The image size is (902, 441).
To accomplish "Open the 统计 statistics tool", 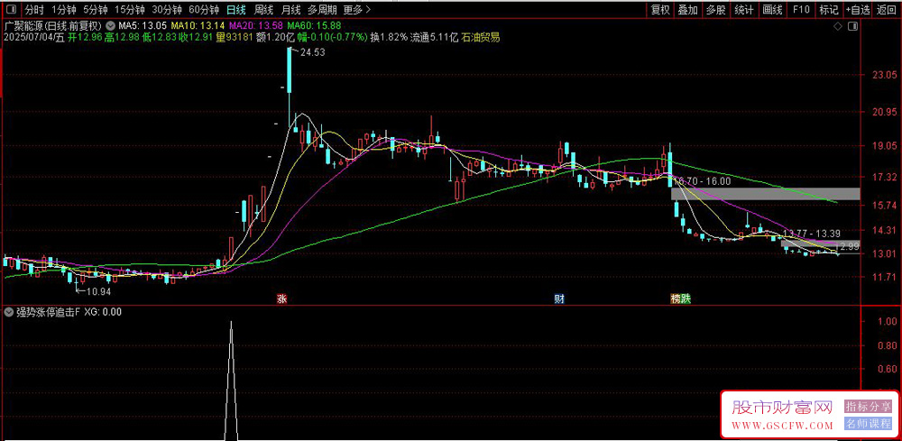I will pos(744,10).
